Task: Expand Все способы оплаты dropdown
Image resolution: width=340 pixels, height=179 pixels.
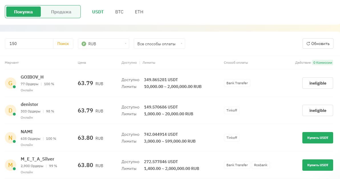Action: 159,44
